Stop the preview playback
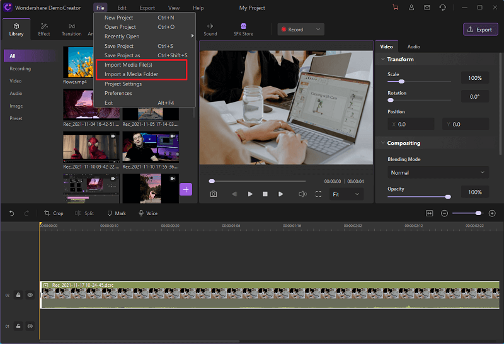 click(265, 194)
